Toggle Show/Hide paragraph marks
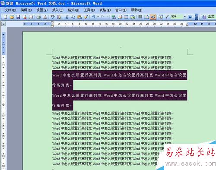This screenshot has height=170, width=216. click(x=167, y=17)
